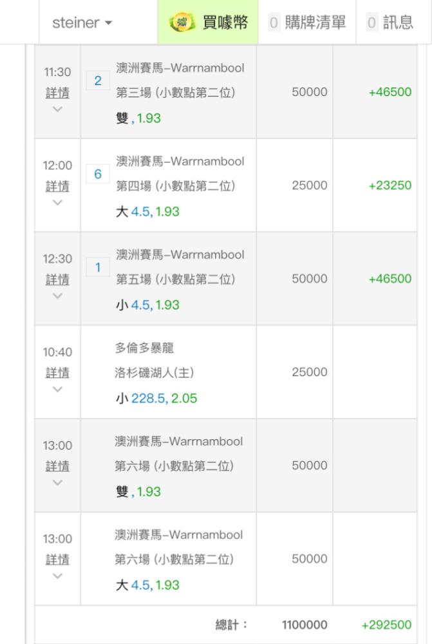
Task: Open the steiner account dropdown
Action: (82, 23)
